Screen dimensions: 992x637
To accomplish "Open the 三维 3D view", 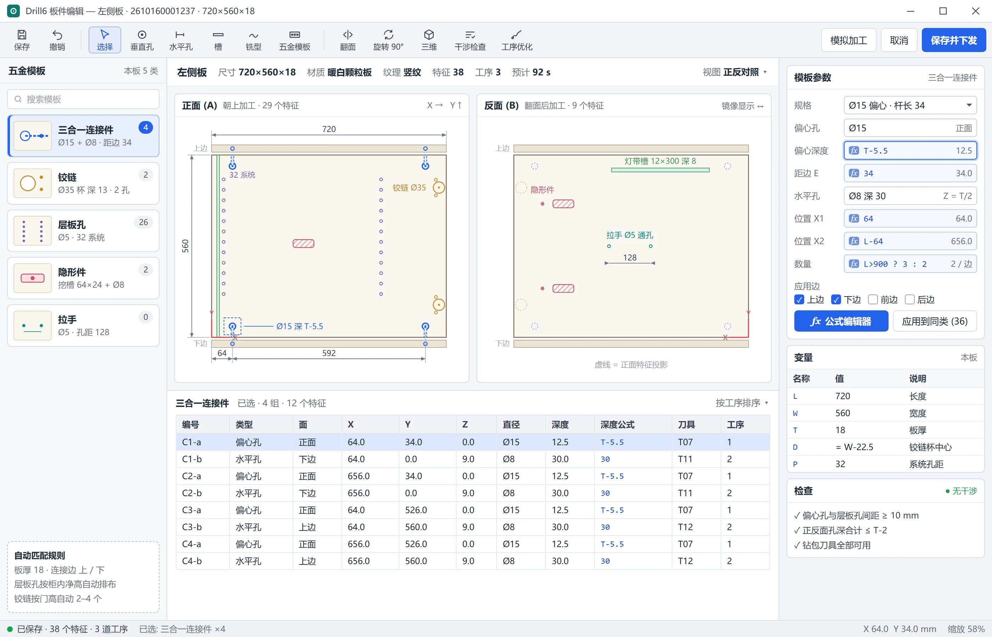I will tap(429, 40).
